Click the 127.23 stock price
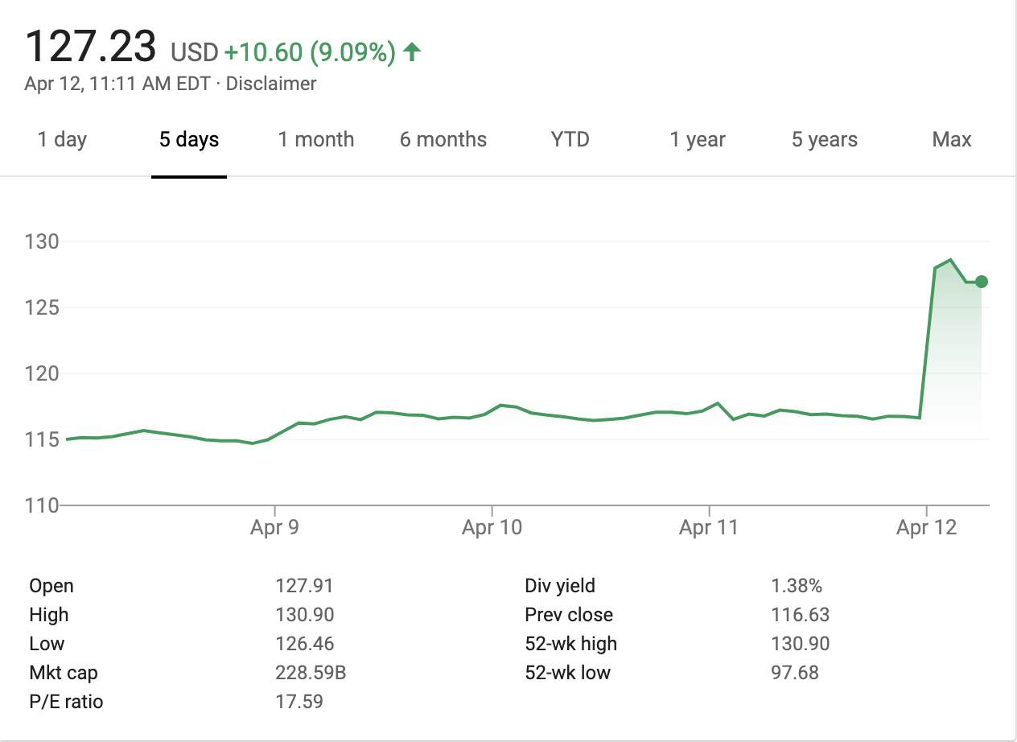1017x742 pixels. click(x=91, y=47)
